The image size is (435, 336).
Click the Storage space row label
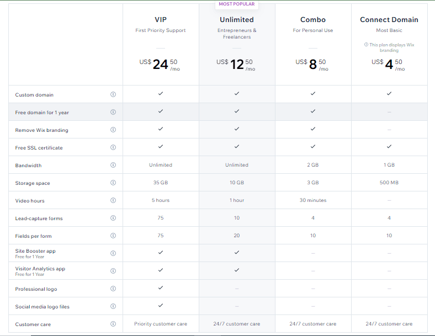click(33, 183)
